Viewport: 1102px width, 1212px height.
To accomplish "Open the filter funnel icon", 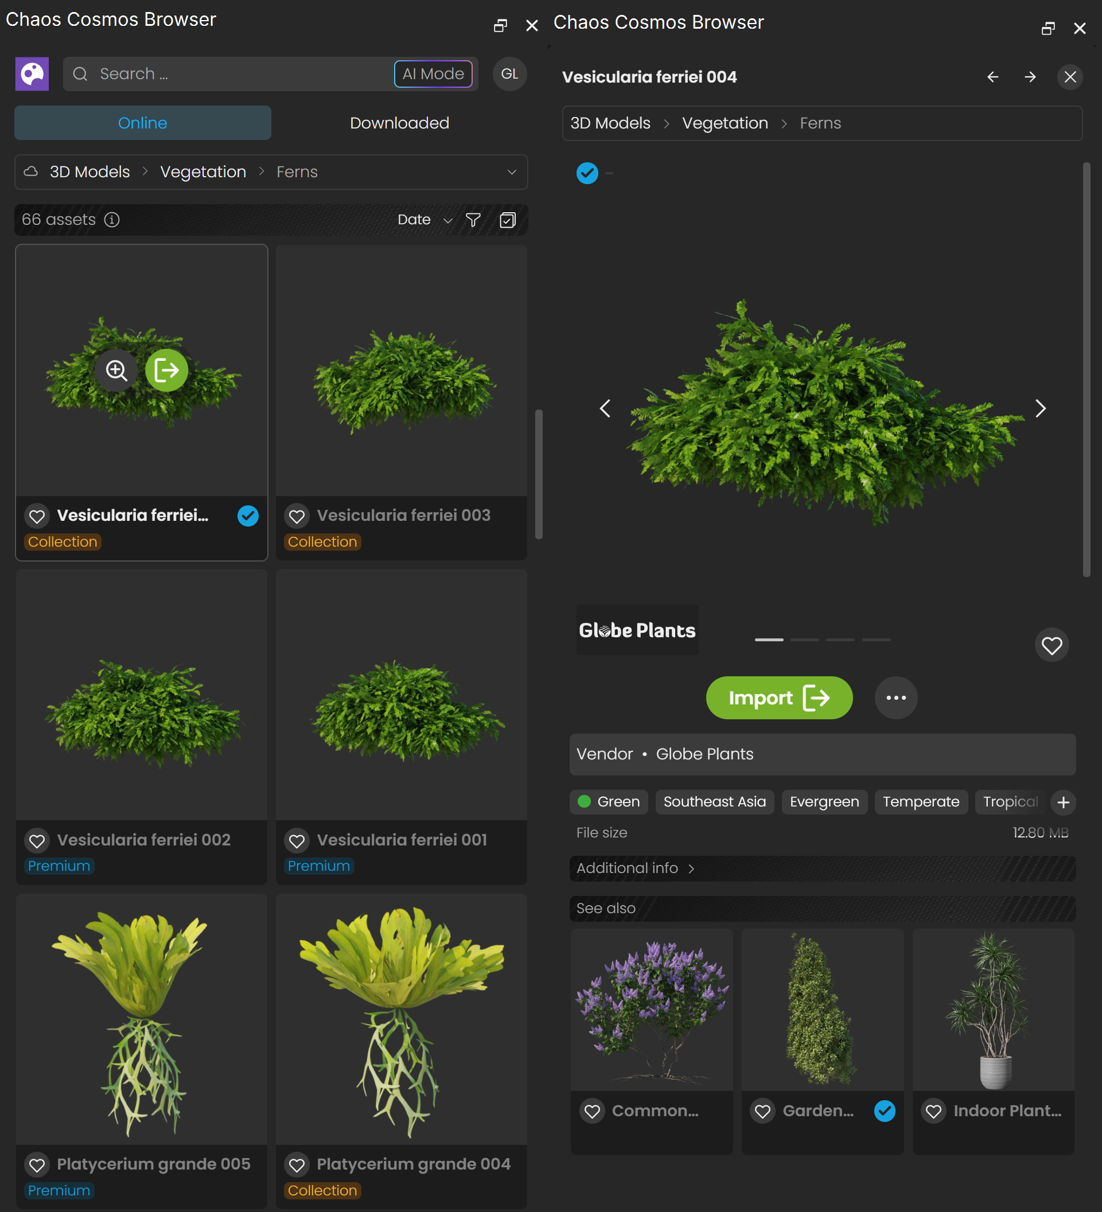I will coord(473,220).
